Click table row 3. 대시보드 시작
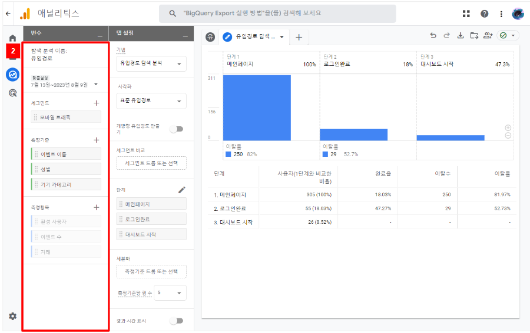Viewport: 530px width, 333px height. (362, 222)
